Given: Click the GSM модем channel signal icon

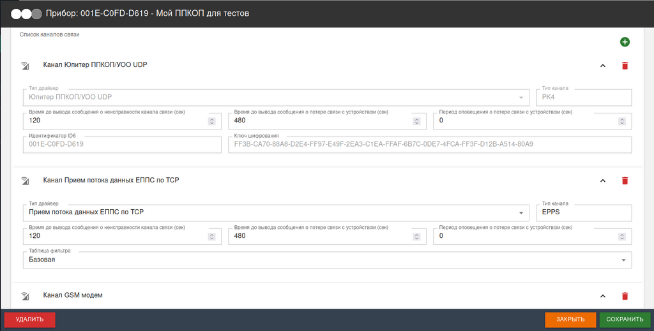Looking at the screenshot, I should point(26,296).
